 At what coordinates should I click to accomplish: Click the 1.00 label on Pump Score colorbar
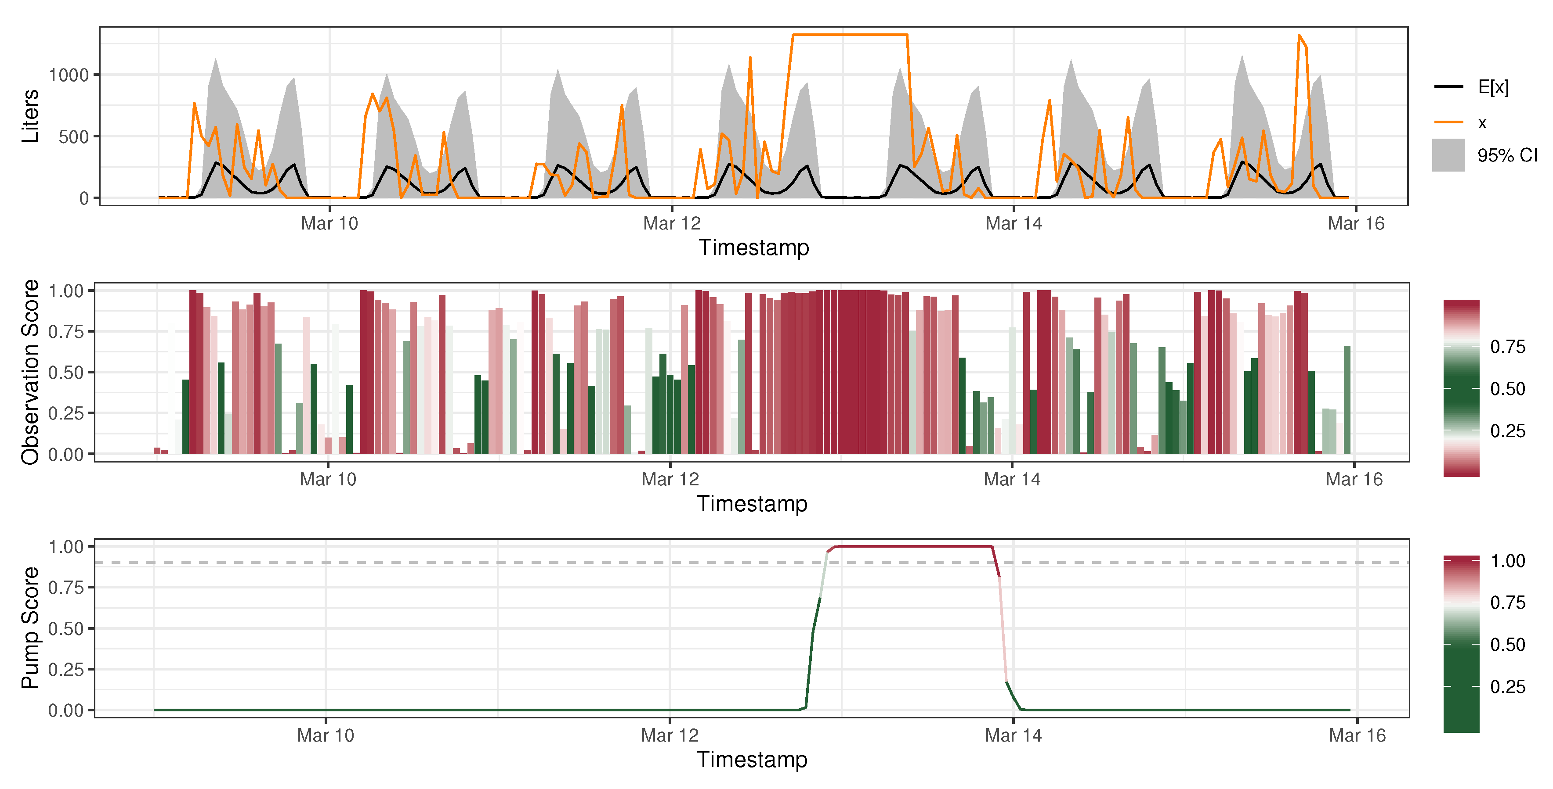tap(1507, 561)
